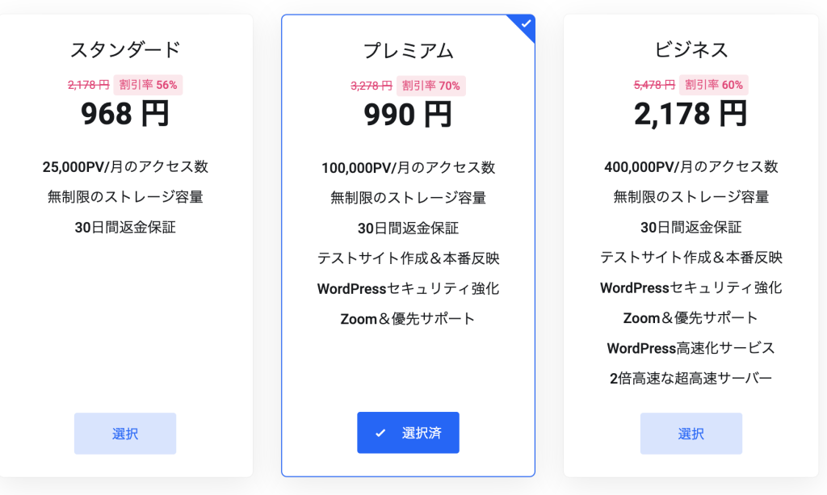Select the スタンダード plan button
The width and height of the screenshot is (827, 495).
[x=125, y=434]
